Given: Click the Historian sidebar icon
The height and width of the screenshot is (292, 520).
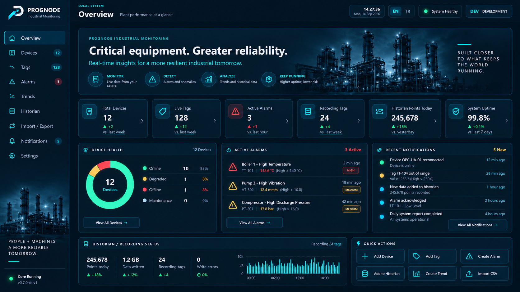Looking at the screenshot, I should coord(12,111).
